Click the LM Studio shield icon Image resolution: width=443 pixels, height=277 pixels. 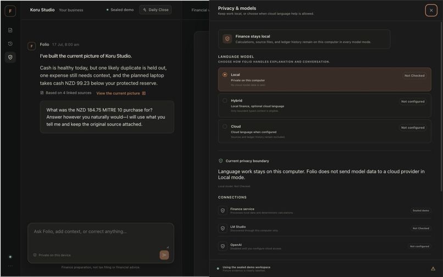coord(223,229)
